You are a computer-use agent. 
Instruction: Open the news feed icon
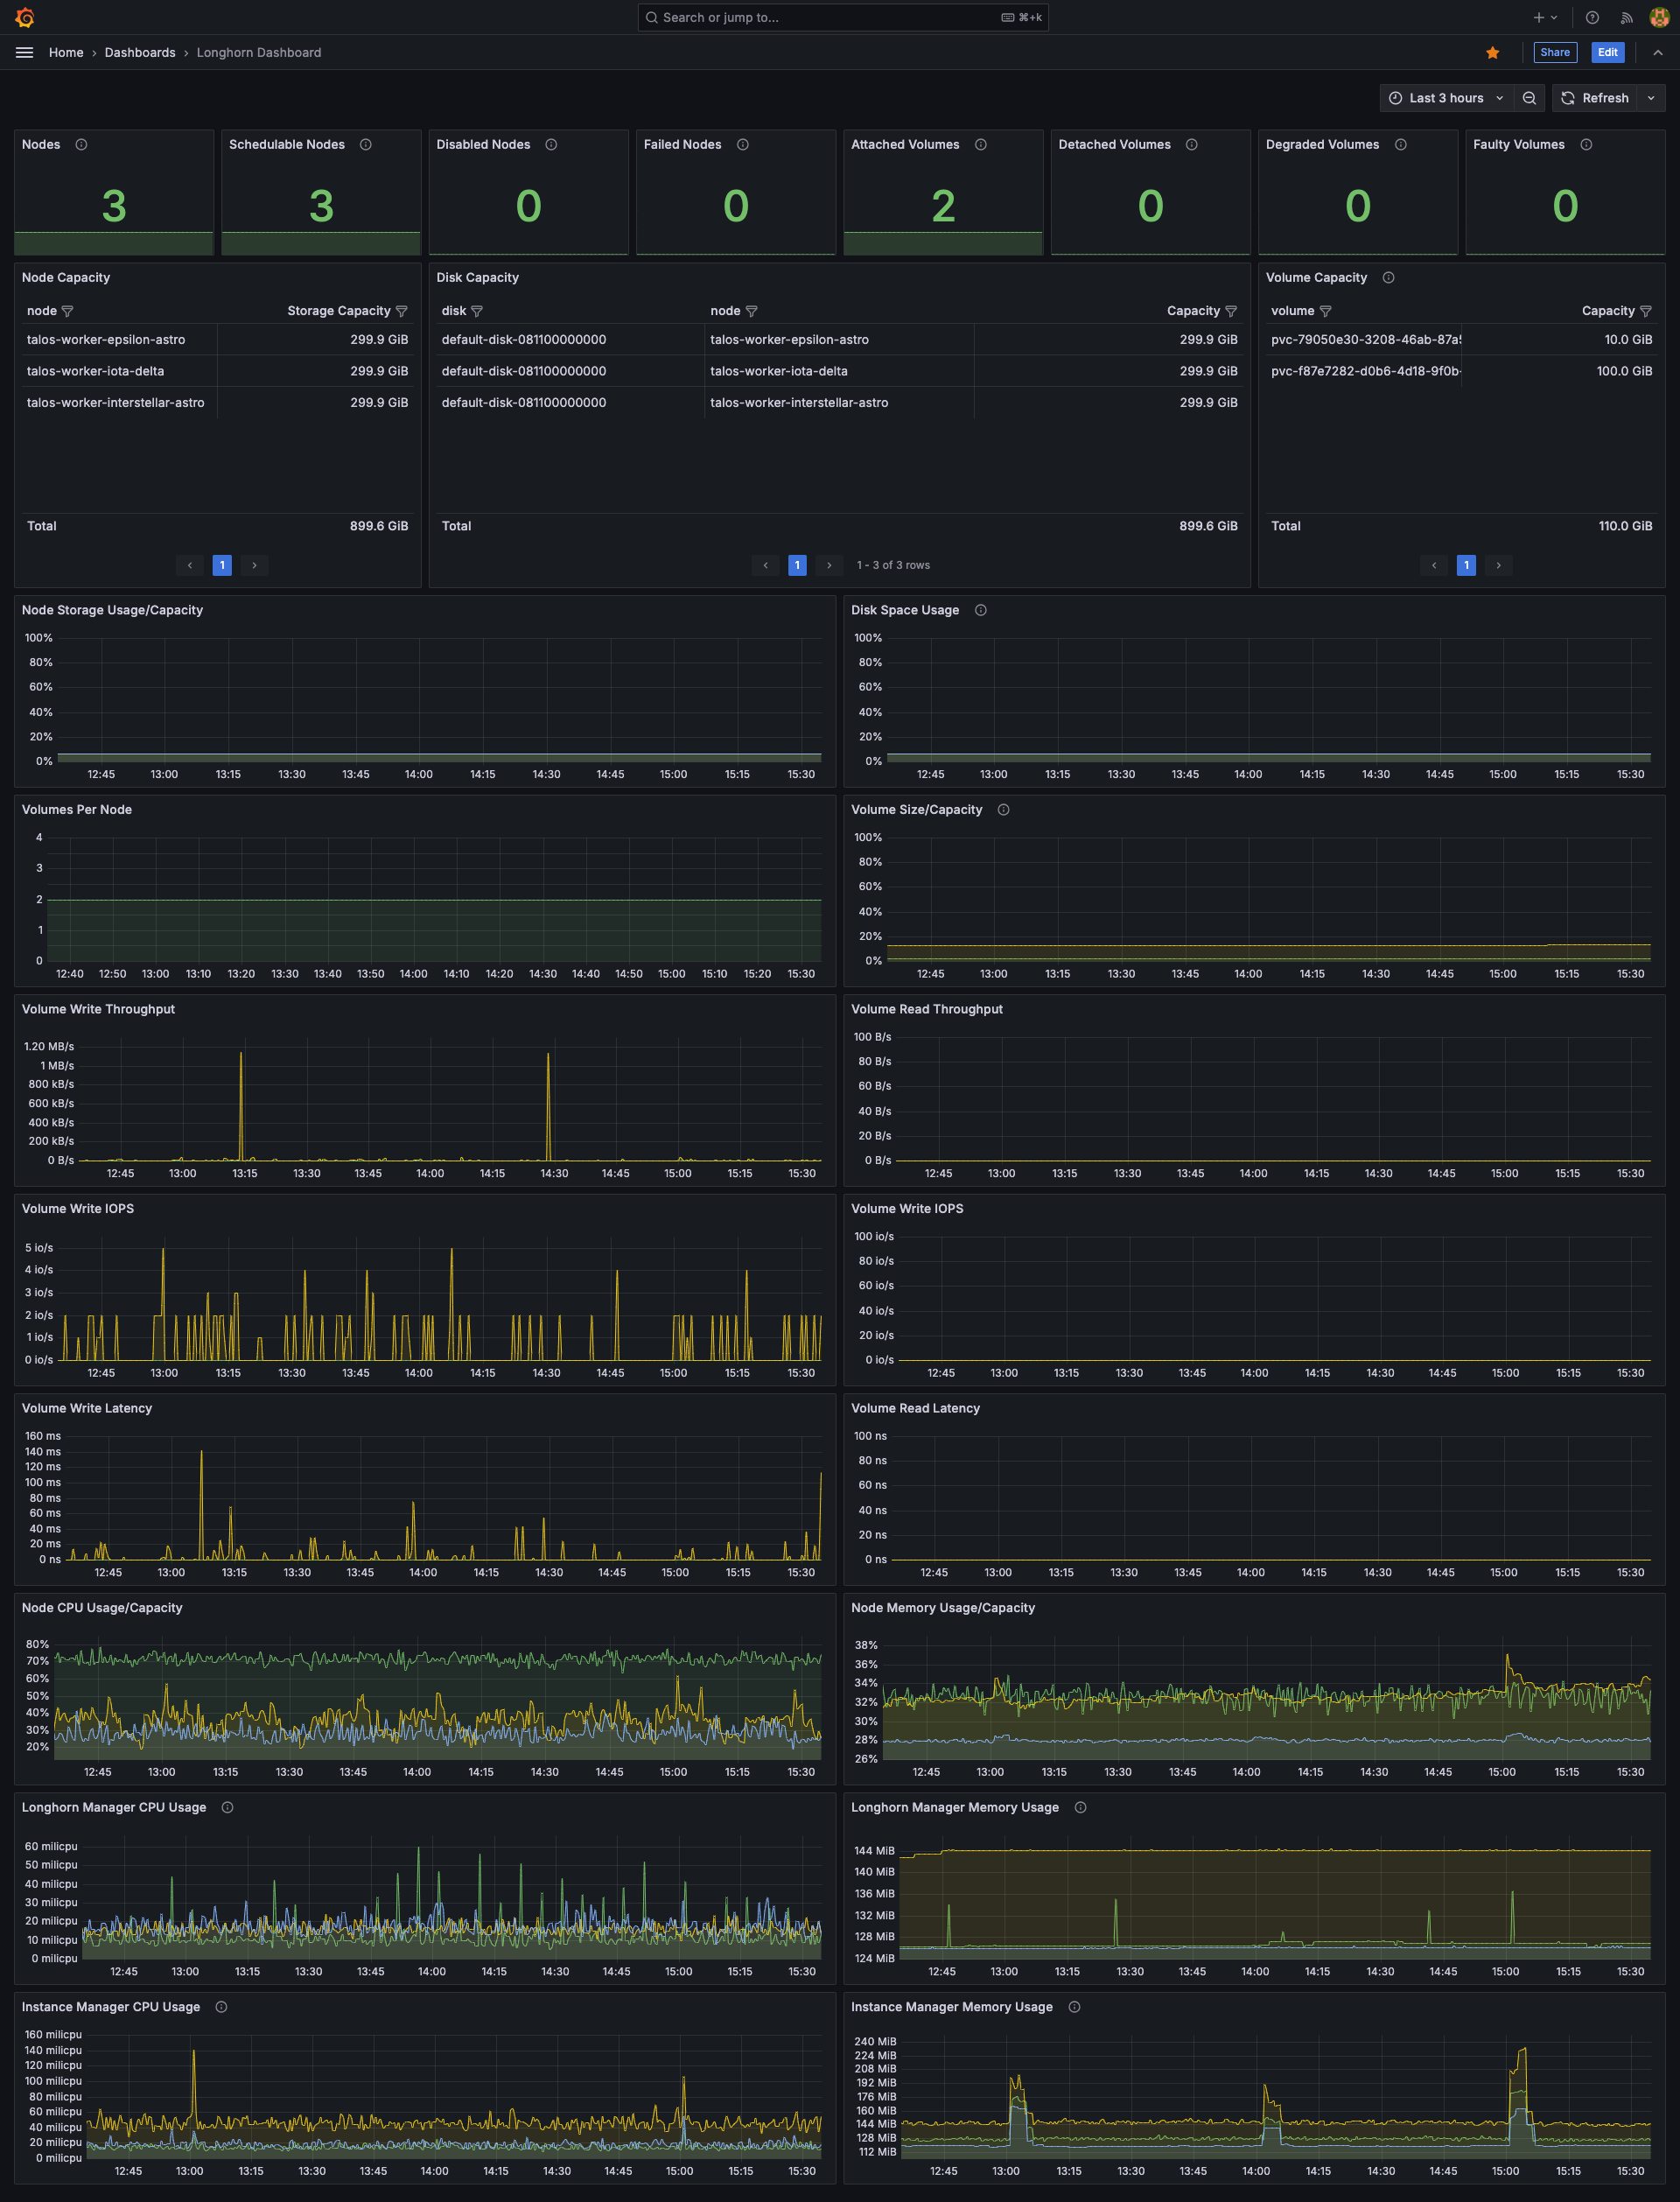(x=1626, y=17)
